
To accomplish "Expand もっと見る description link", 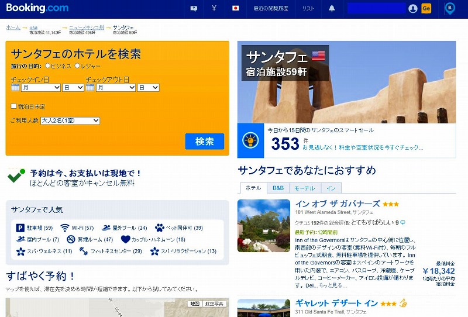I will point(333,285).
